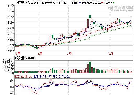Viewport: 136px width, 95px height.
Task: Click the 6.13 price axis label
Action: 11,45
